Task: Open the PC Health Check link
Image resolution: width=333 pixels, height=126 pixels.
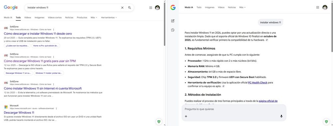Action: [x=258, y=82]
